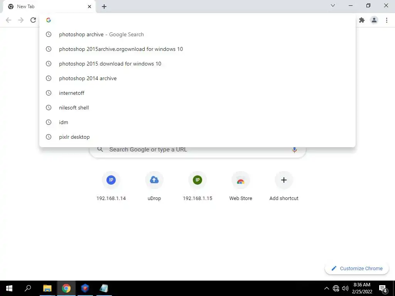Start voice search with the microphone icon
Image resolution: width=395 pixels, height=296 pixels.
(294, 150)
